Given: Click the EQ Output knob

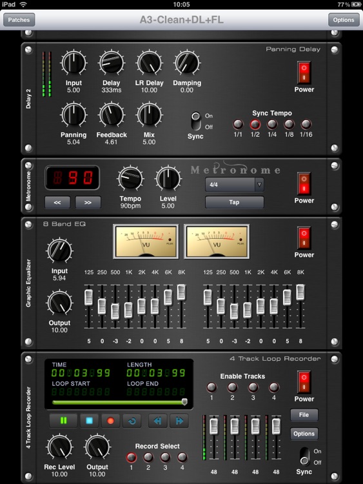Looking at the screenshot, I should [59, 302].
